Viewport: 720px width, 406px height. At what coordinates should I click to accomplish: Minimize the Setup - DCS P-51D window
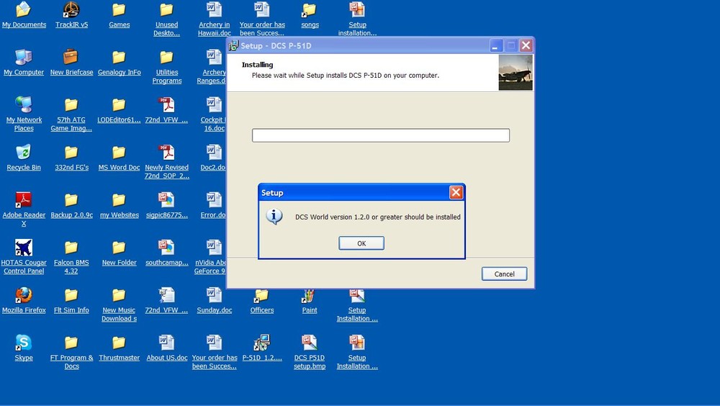pyautogui.click(x=496, y=45)
